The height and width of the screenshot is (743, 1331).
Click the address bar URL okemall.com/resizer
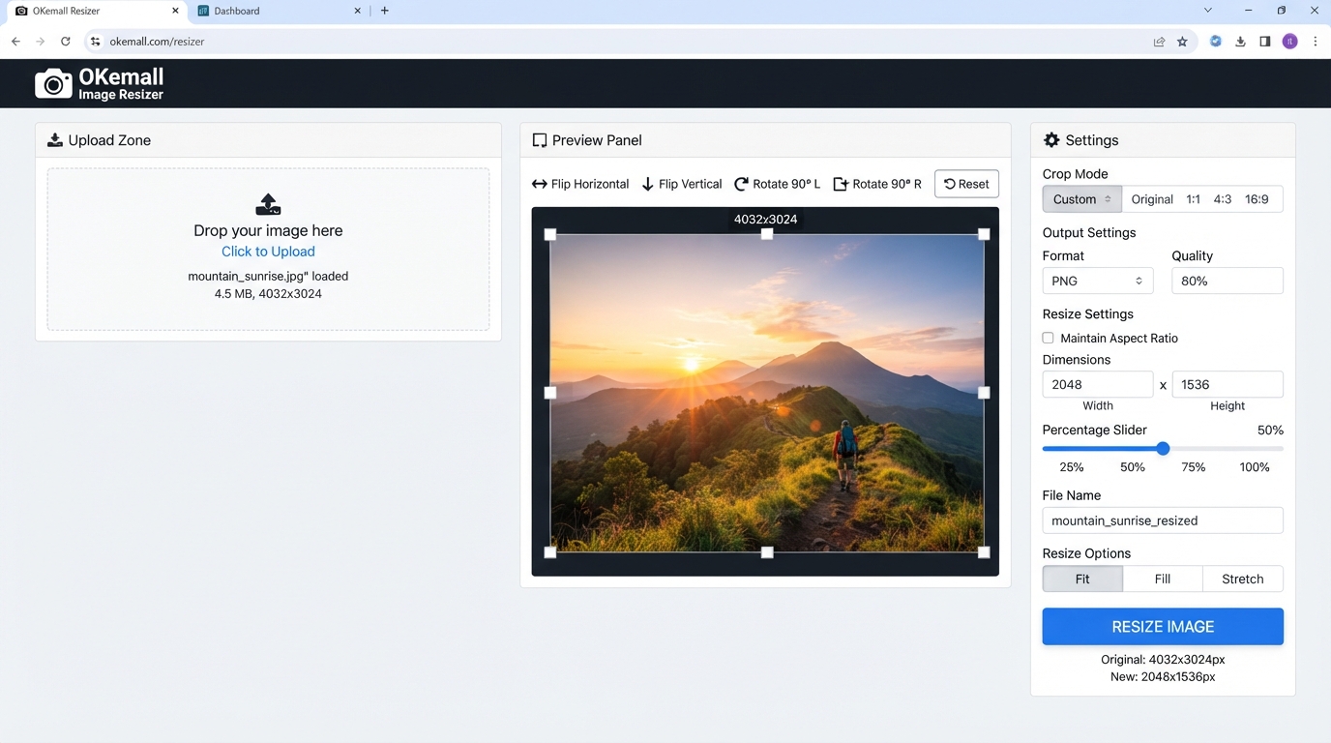pyautogui.click(x=157, y=42)
